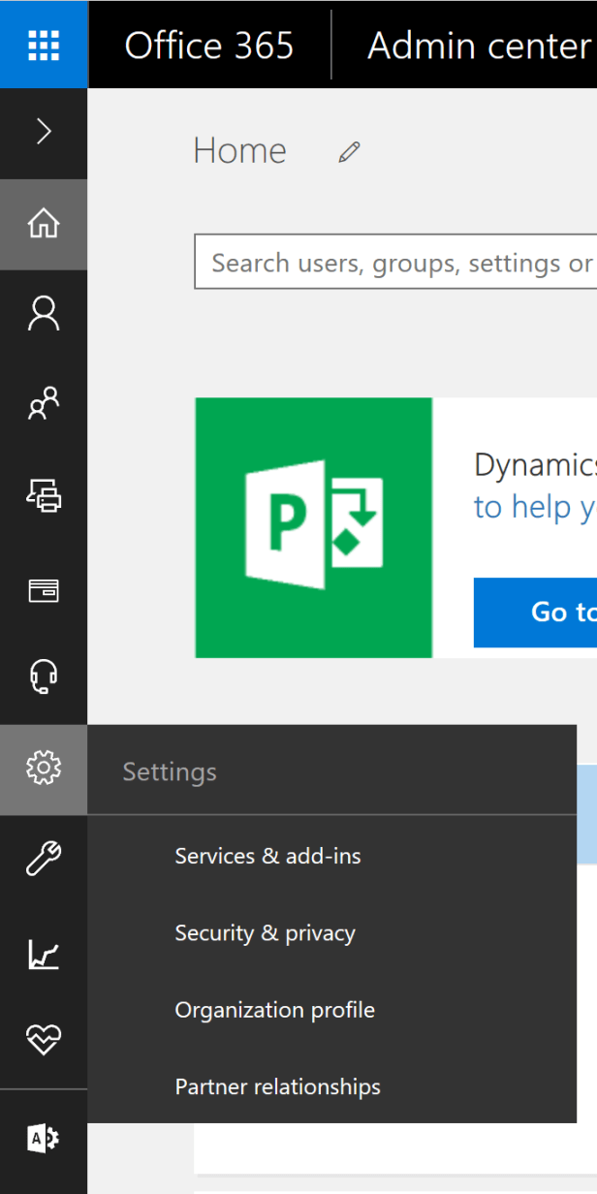
Task: Check service Health with the heart icon
Action: (44, 1039)
